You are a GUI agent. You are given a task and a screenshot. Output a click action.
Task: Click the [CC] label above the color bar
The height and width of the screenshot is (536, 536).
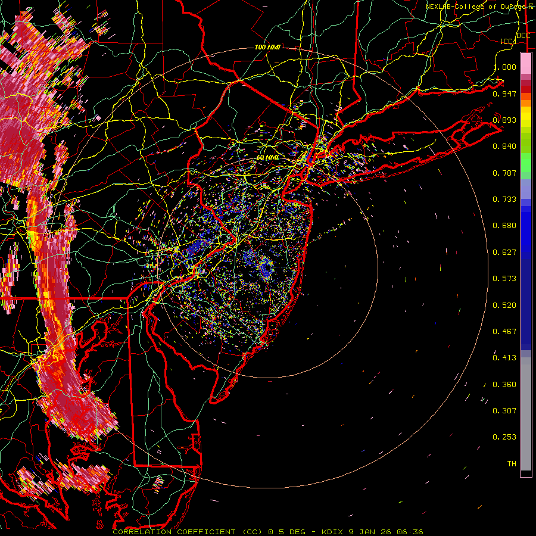click(x=508, y=41)
